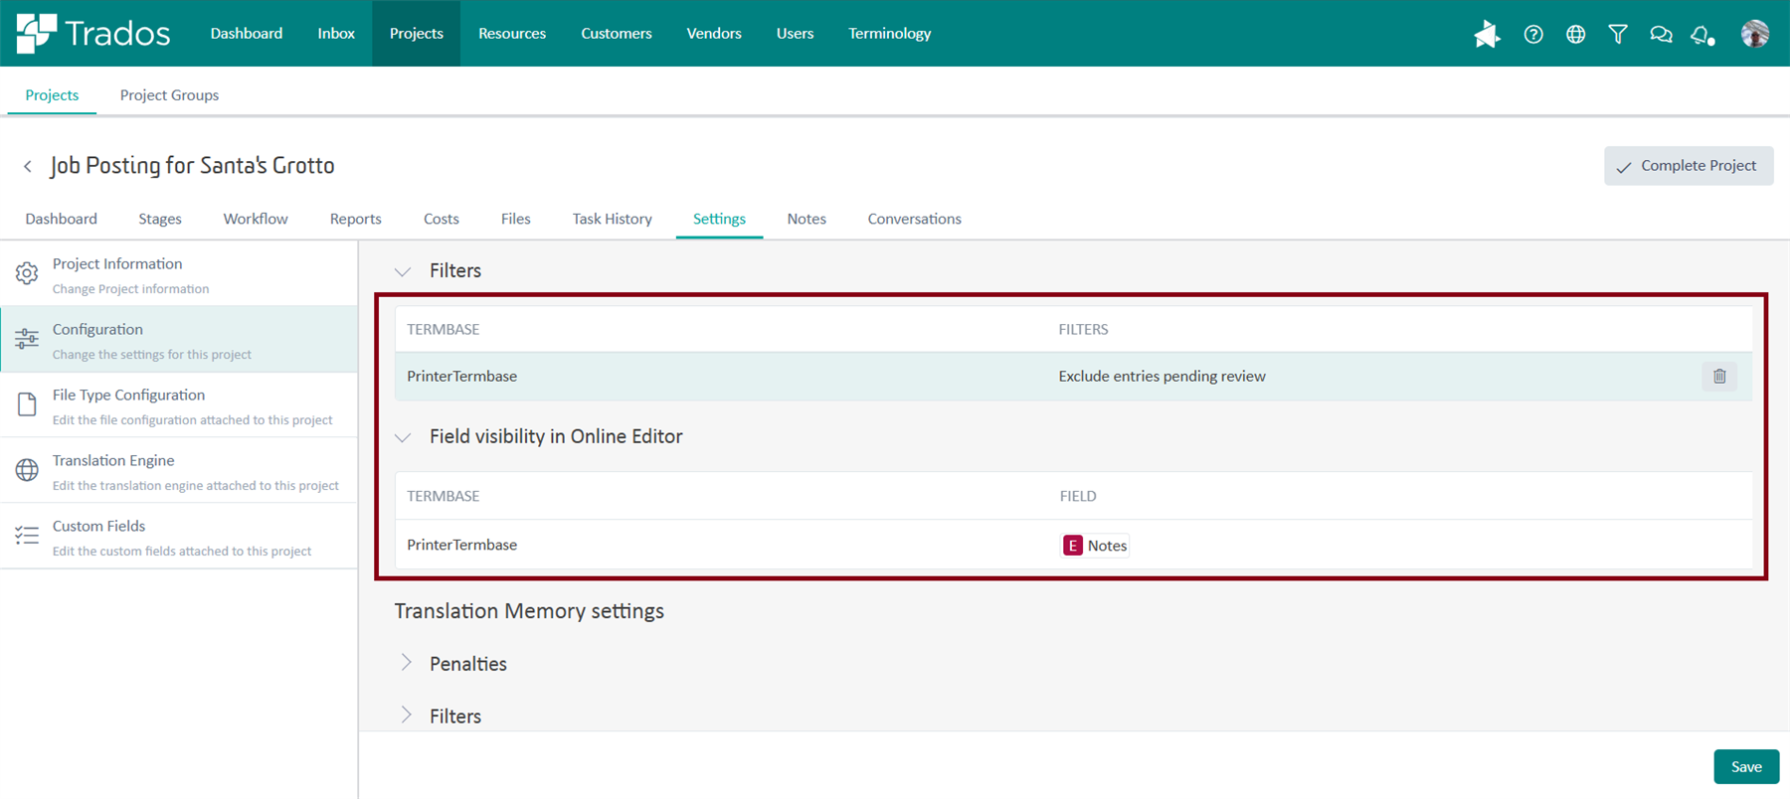Click the File Type Configuration page icon
The image size is (1790, 799).
tap(27, 404)
